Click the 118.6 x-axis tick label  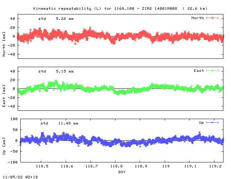67,166
